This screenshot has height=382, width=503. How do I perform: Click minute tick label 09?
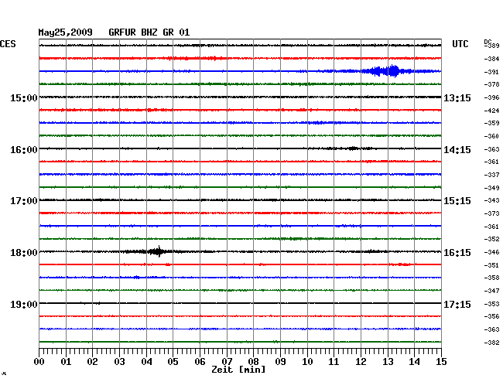[x=280, y=362]
